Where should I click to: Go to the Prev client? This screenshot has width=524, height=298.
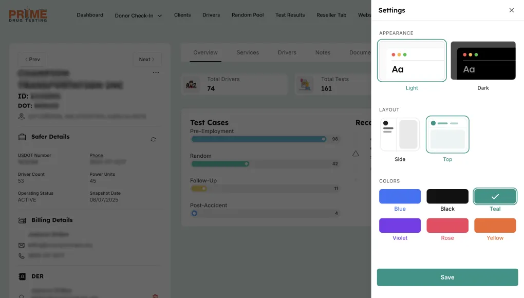coord(32,59)
